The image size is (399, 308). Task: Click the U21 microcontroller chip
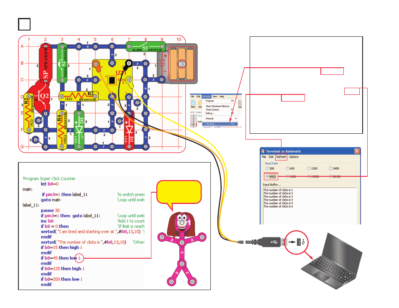pyautogui.click(x=112, y=80)
